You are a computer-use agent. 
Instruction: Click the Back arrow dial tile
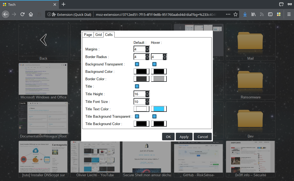pyautogui.click(x=43, y=42)
